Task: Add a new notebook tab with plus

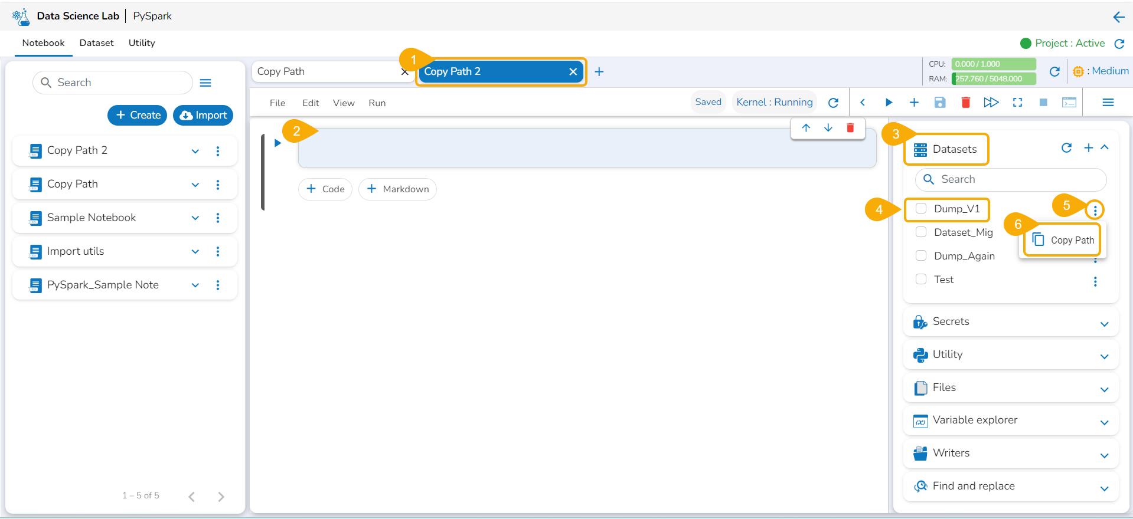Action: pos(599,71)
